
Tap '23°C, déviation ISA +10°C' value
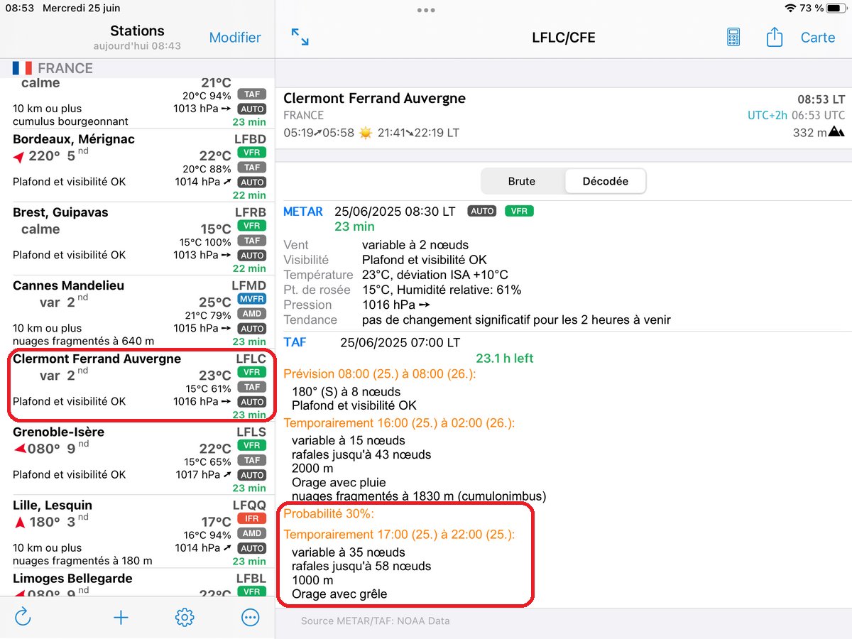(x=435, y=275)
